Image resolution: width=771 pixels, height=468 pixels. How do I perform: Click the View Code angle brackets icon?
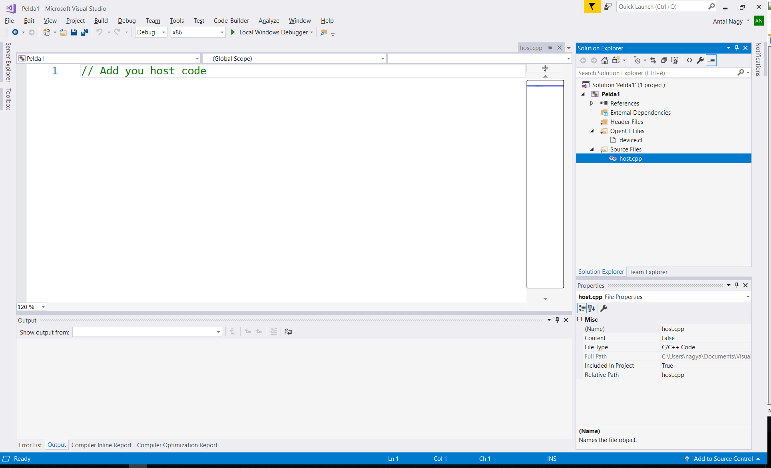[x=689, y=60]
